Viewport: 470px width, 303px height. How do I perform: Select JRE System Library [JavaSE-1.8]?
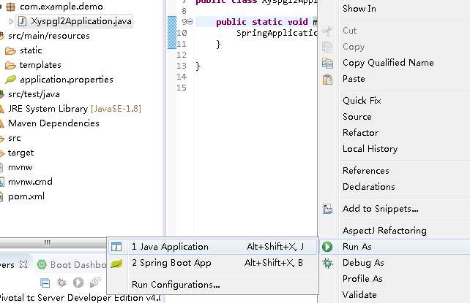[75, 109]
